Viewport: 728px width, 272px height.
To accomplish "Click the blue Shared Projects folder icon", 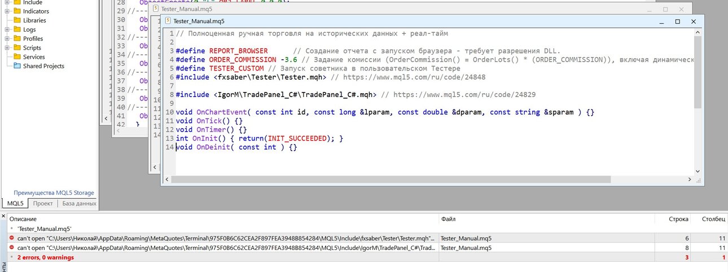I will (x=17, y=66).
